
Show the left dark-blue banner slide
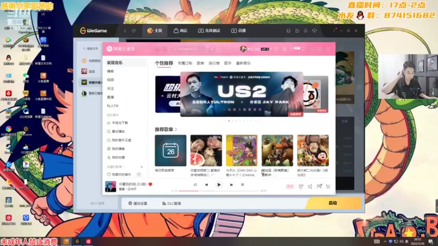coord(168,94)
